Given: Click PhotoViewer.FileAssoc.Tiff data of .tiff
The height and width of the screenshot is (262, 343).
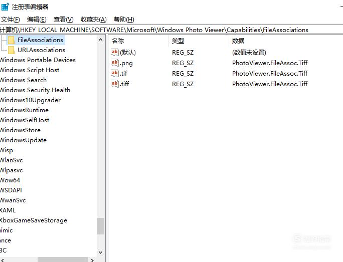Looking at the screenshot, I should point(270,84).
